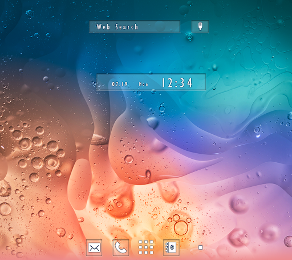Click the search widget box beside the microphone

[135, 27]
